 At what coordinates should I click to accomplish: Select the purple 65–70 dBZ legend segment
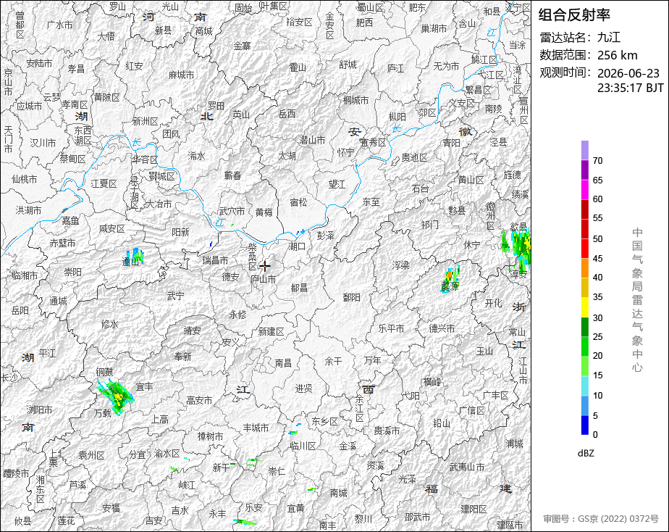584,170
